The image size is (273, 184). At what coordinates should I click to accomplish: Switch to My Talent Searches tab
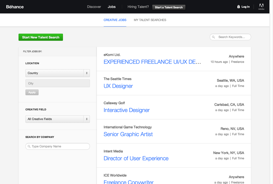click(x=150, y=20)
